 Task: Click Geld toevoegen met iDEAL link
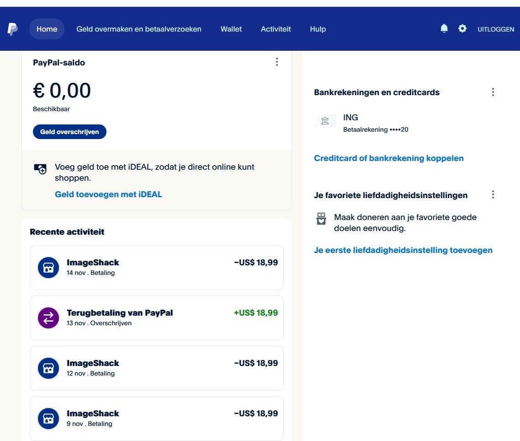[x=108, y=194]
